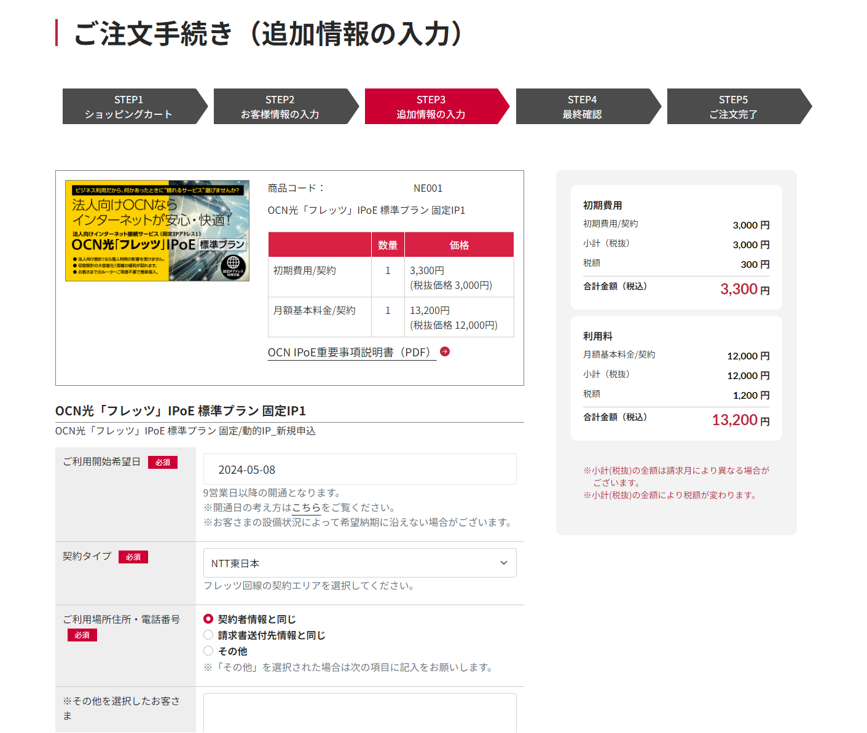This screenshot has height=733, width=867.
Task: Select STEP3 追加情報の入力 step
Action: pyautogui.click(x=437, y=106)
